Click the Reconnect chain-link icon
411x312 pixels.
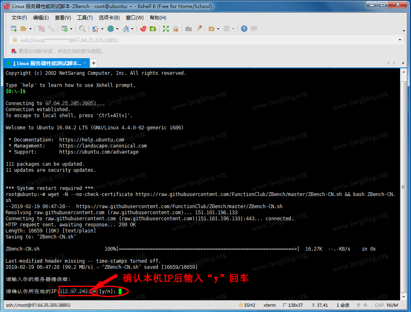[51, 29]
